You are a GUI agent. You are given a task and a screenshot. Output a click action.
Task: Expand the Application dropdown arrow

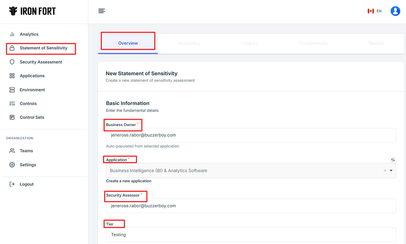click(391, 171)
